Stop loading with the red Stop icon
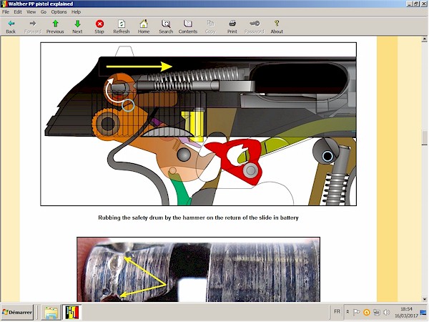Screen dimensions: 429x322 (x=99, y=26)
